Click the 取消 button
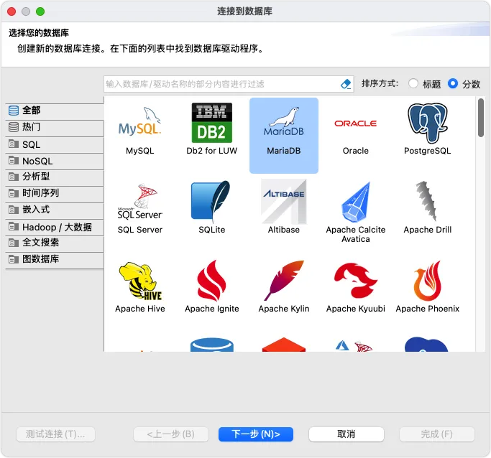Image resolution: width=491 pixels, height=458 pixels. click(x=347, y=434)
